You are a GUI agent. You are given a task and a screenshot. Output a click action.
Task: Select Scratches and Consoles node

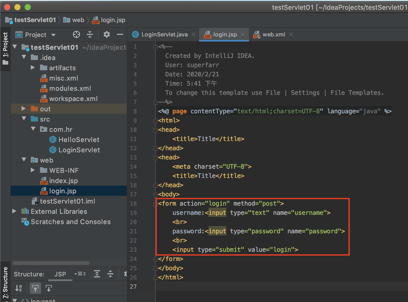coord(71,222)
